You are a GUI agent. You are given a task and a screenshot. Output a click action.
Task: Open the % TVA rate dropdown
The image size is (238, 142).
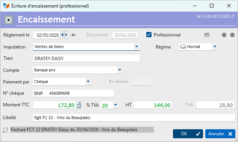point(116,105)
